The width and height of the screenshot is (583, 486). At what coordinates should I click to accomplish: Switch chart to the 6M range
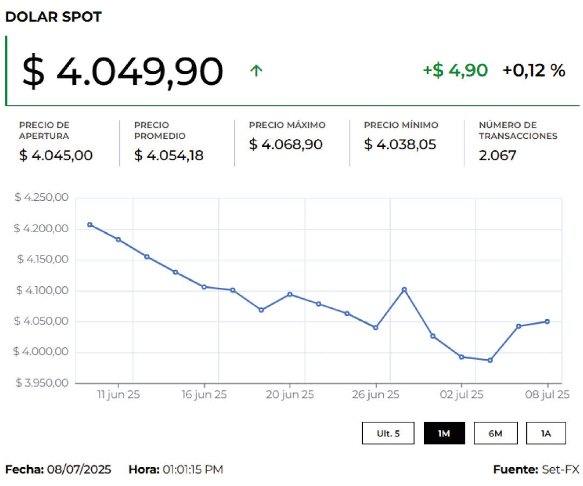point(495,433)
